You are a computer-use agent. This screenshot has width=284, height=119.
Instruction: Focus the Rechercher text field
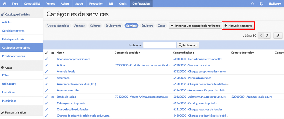pyautogui.click(x=160, y=45)
